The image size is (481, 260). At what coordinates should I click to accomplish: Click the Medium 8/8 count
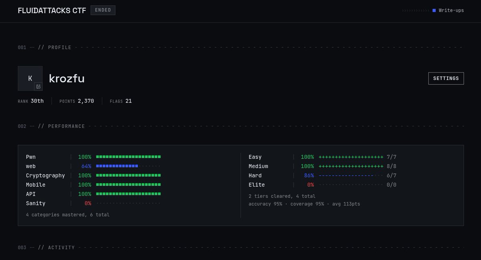pyautogui.click(x=392, y=166)
